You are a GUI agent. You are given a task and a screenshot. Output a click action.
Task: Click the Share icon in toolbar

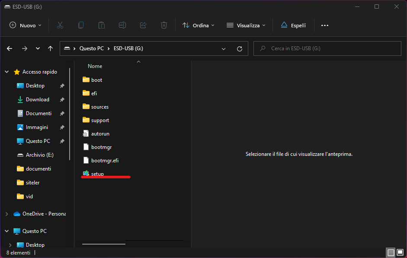pyautogui.click(x=143, y=26)
